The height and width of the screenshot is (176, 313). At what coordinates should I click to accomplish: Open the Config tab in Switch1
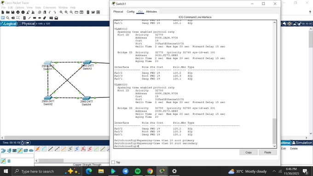pos(131,12)
